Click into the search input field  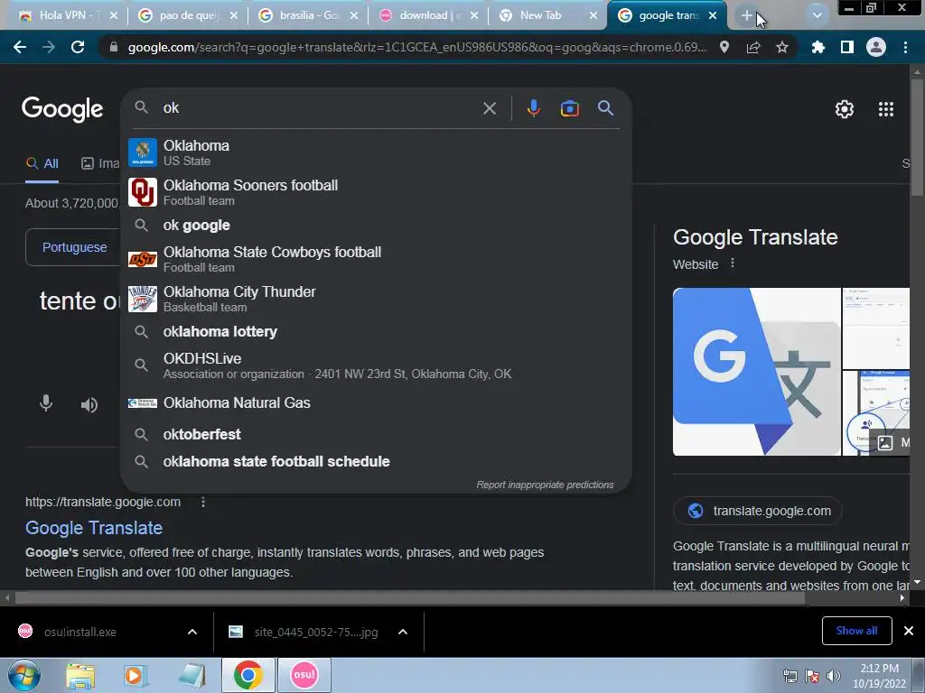(x=319, y=108)
